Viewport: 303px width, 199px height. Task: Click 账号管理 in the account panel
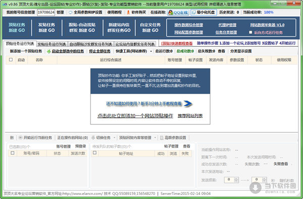click(64, 147)
